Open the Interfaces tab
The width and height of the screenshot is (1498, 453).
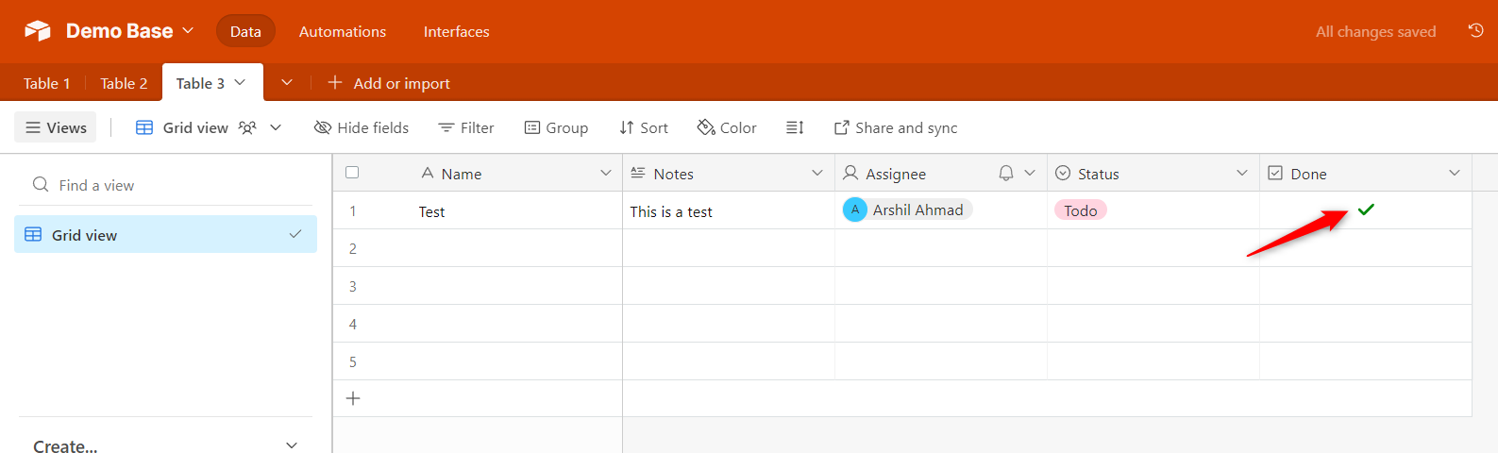click(x=456, y=31)
